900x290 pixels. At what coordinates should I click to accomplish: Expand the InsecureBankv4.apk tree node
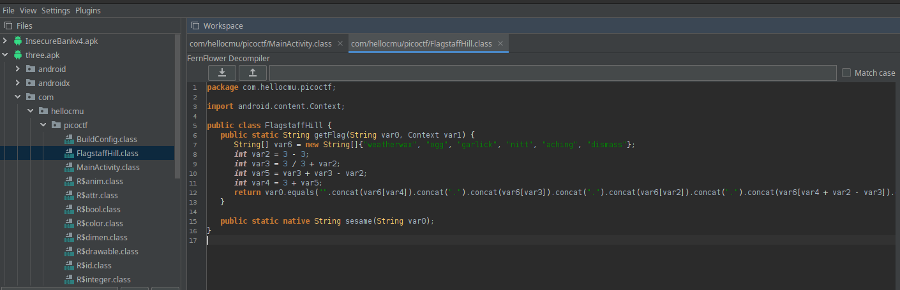[6, 41]
